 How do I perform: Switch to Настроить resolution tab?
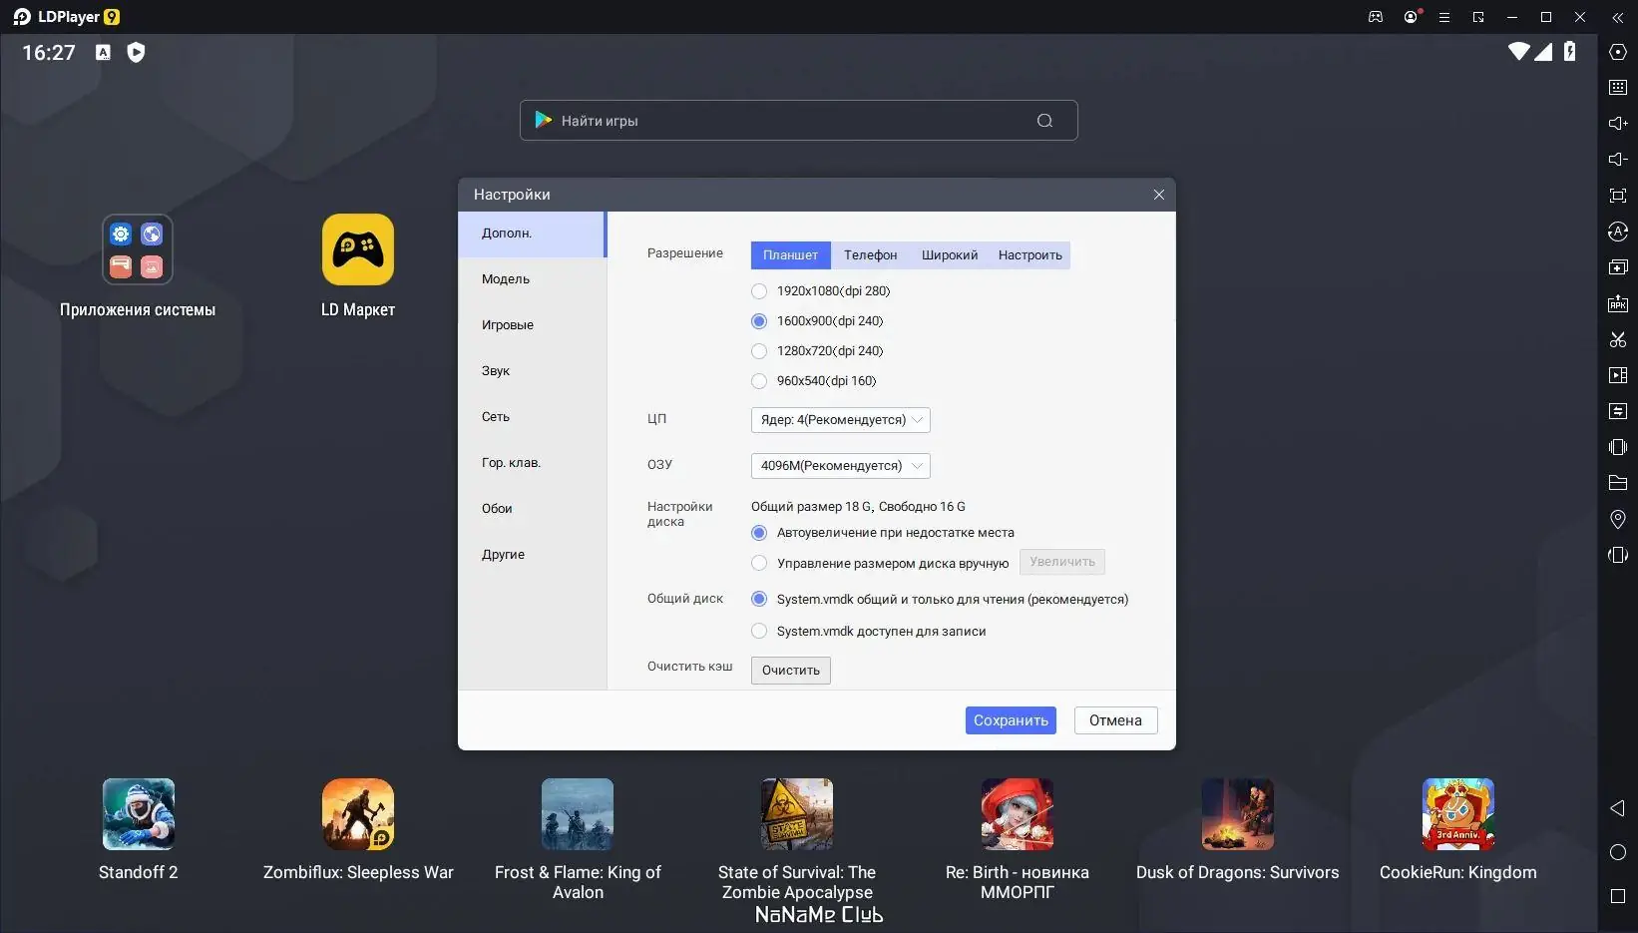[1030, 255]
